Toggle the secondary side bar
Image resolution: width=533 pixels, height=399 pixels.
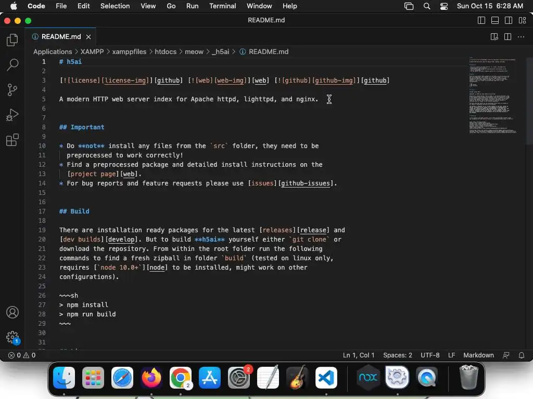point(509,20)
